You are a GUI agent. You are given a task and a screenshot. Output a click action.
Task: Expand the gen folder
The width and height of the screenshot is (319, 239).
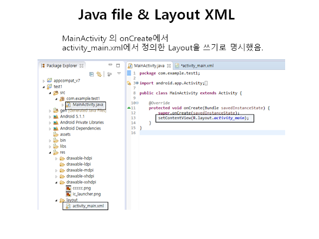click(x=50, y=111)
